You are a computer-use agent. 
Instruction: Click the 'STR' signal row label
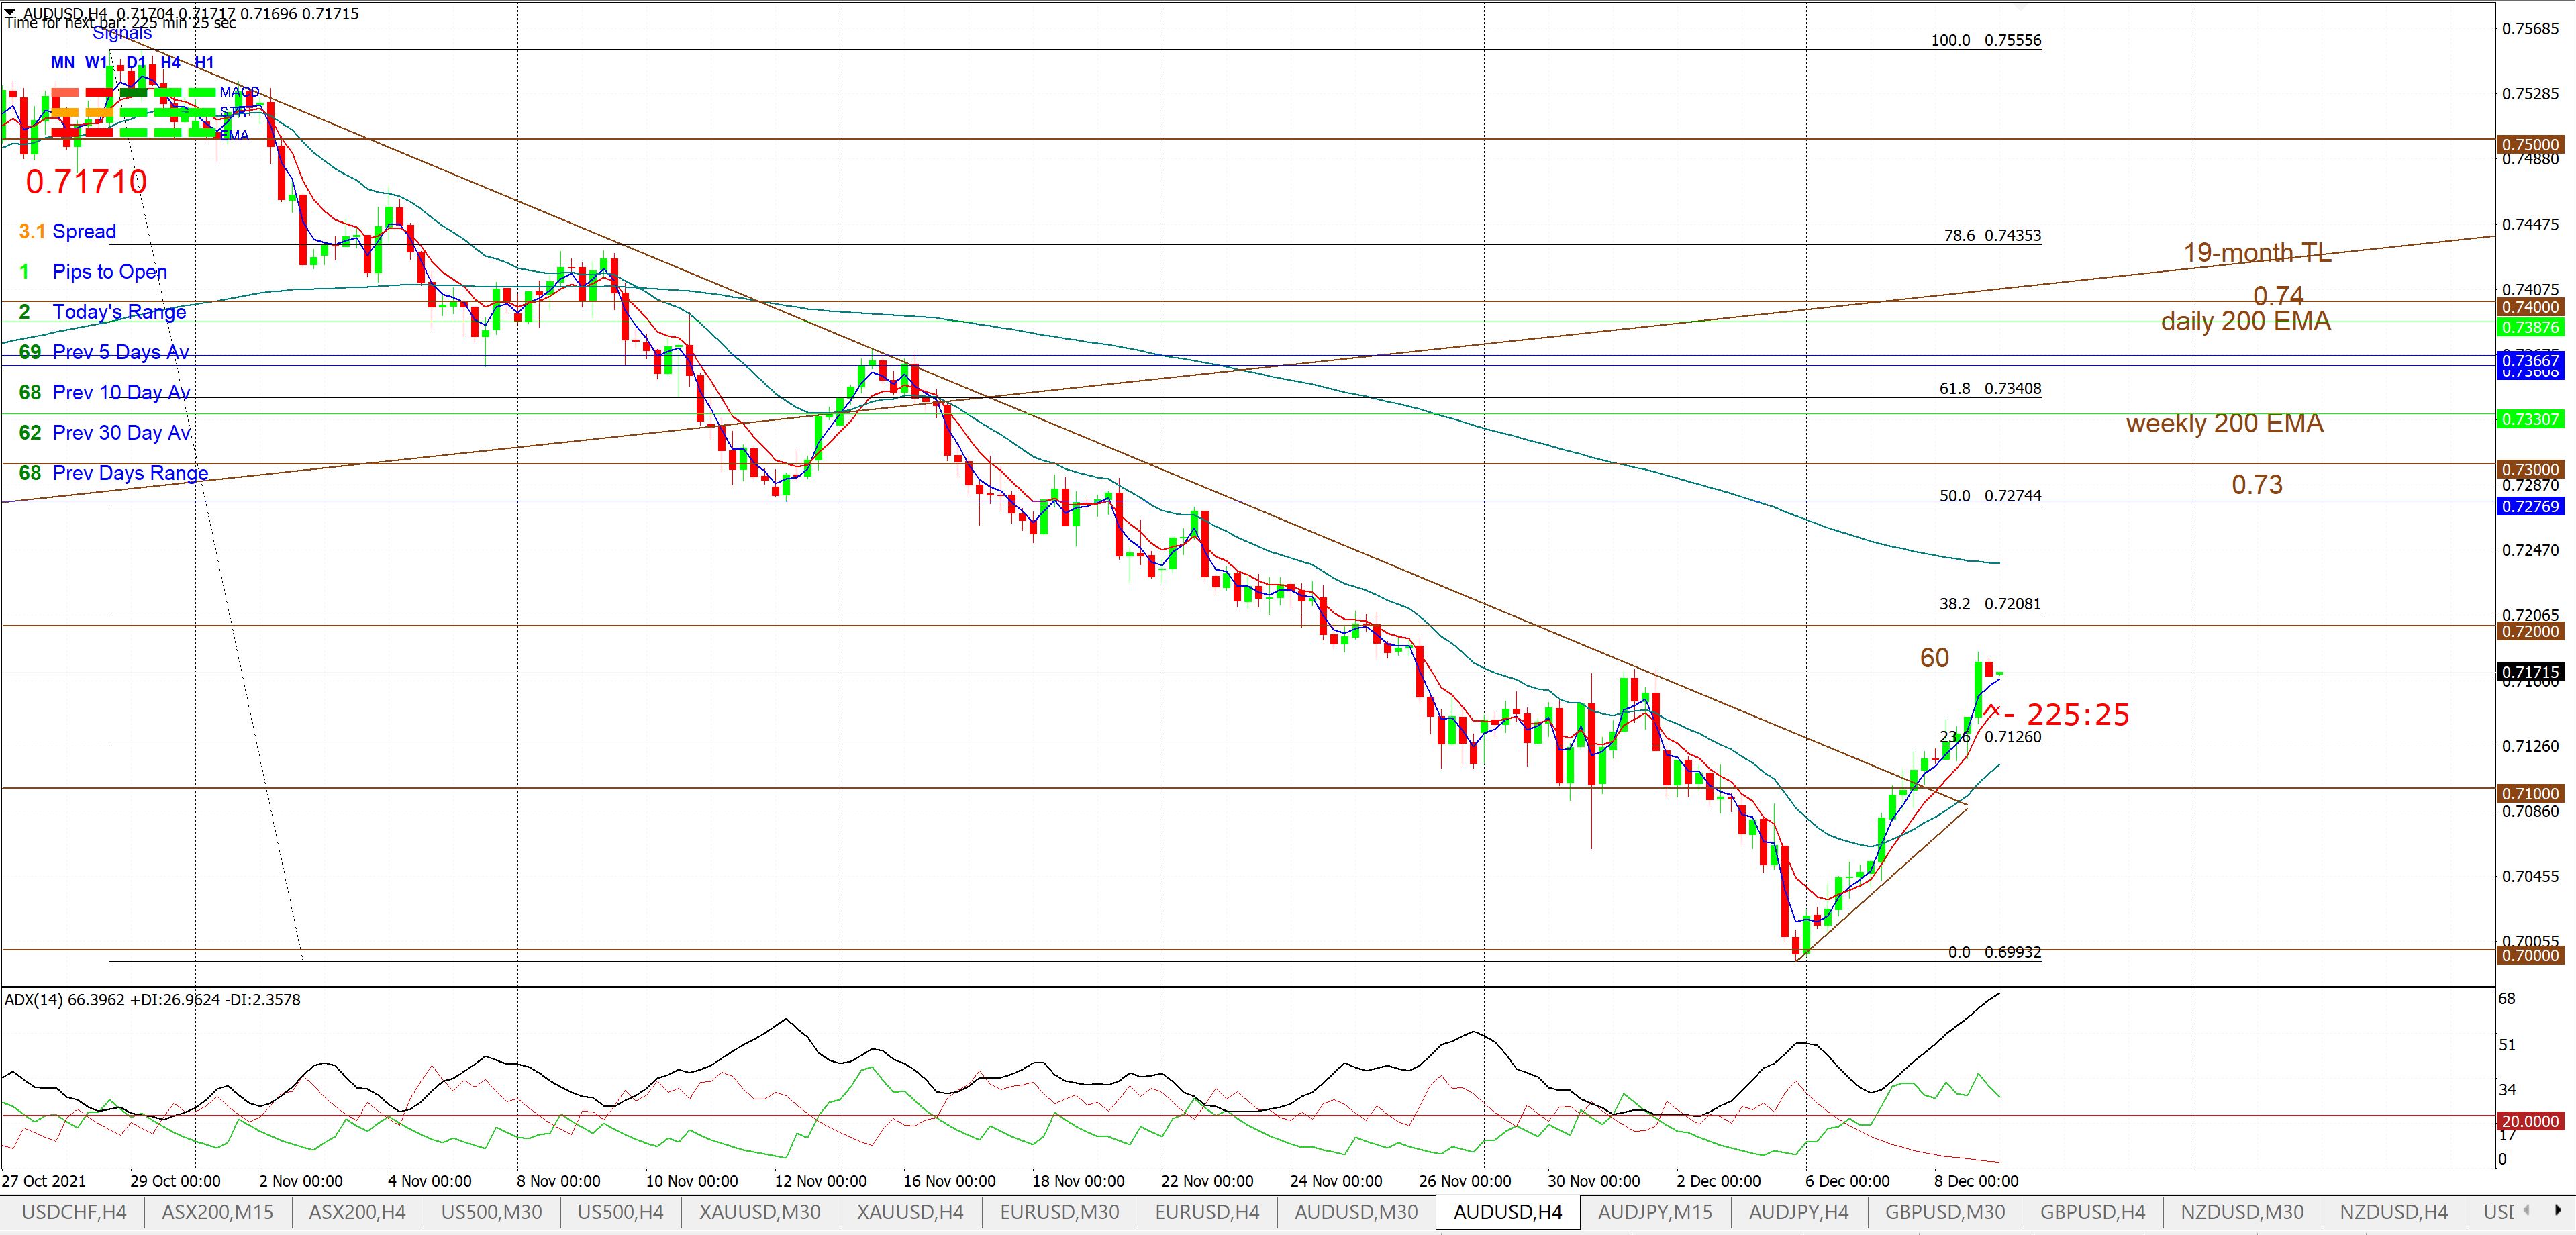click(x=232, y=112)
